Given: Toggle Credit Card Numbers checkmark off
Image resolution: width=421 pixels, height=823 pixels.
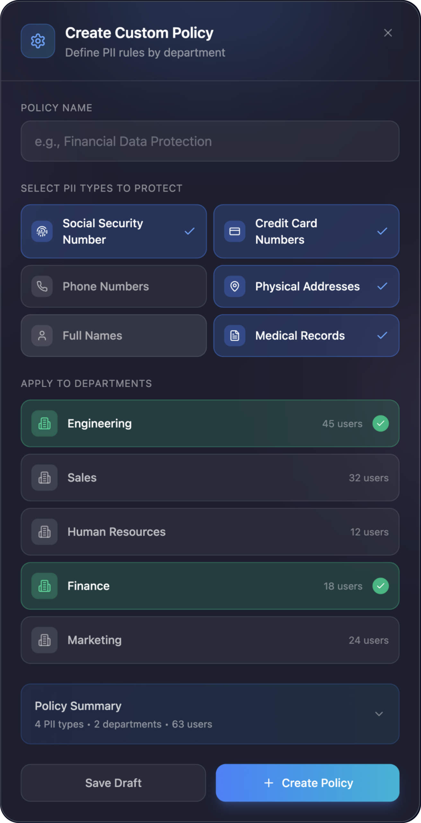Looking at the screenshot, I should (382, 231).
